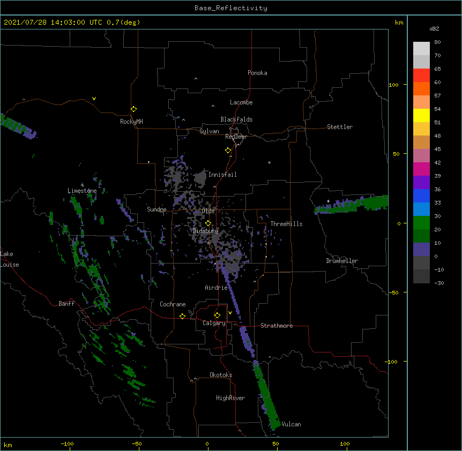
Task: Pick the slate purple 0-10 dBZ swatch
Action: tap(421, 249)
